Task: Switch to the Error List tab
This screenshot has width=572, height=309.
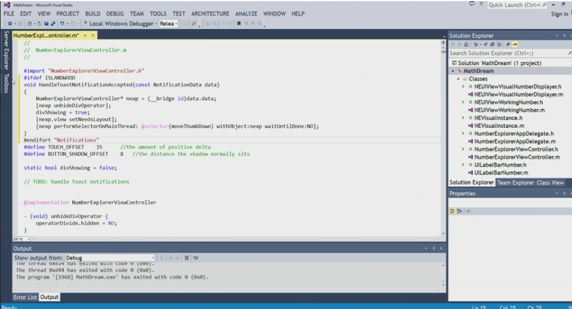Action: (25, 297)
